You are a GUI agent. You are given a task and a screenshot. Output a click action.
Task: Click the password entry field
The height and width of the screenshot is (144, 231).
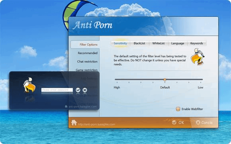pos(57,90)
